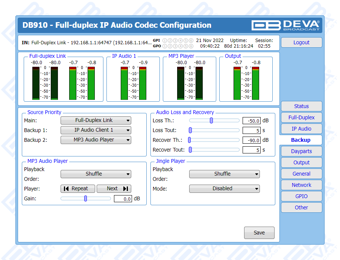
Task: Switch to the Dayparts tab
Action: [x=301, y=151]
